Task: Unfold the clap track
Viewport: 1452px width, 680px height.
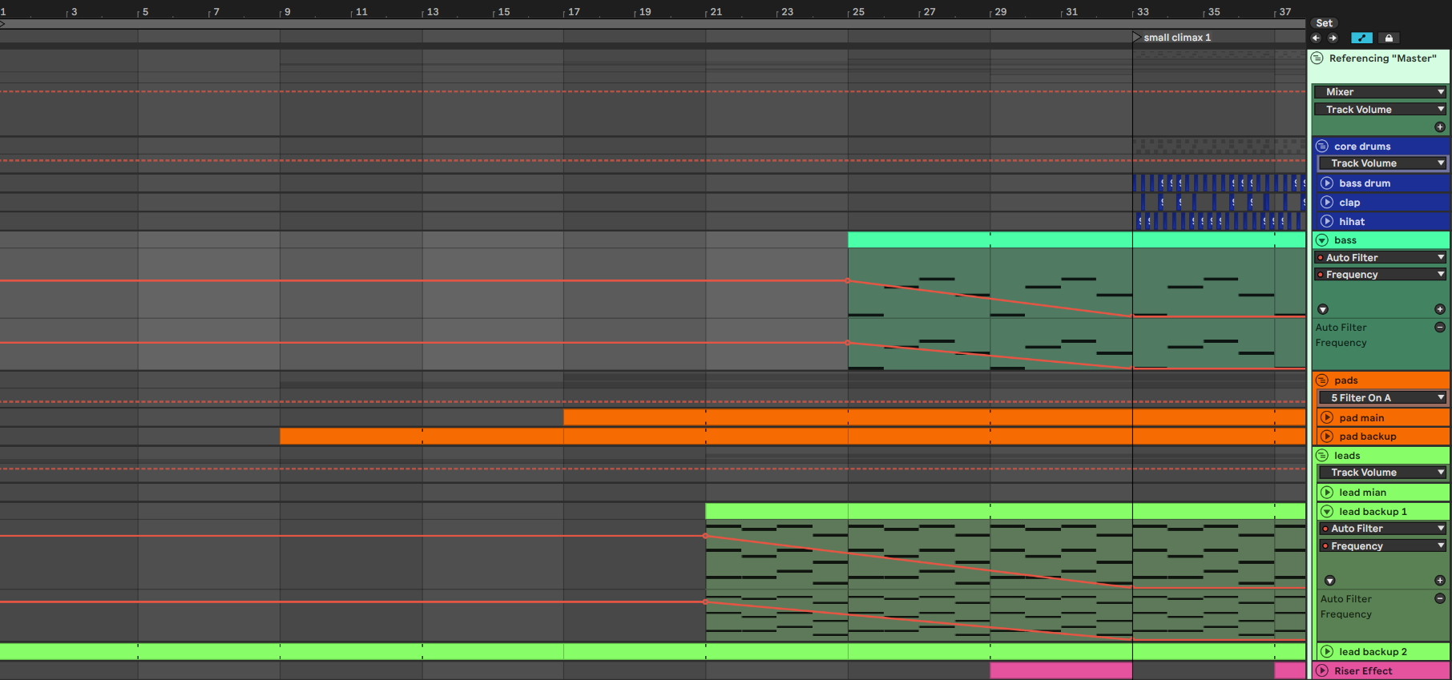Action: tap(1327, 203)
